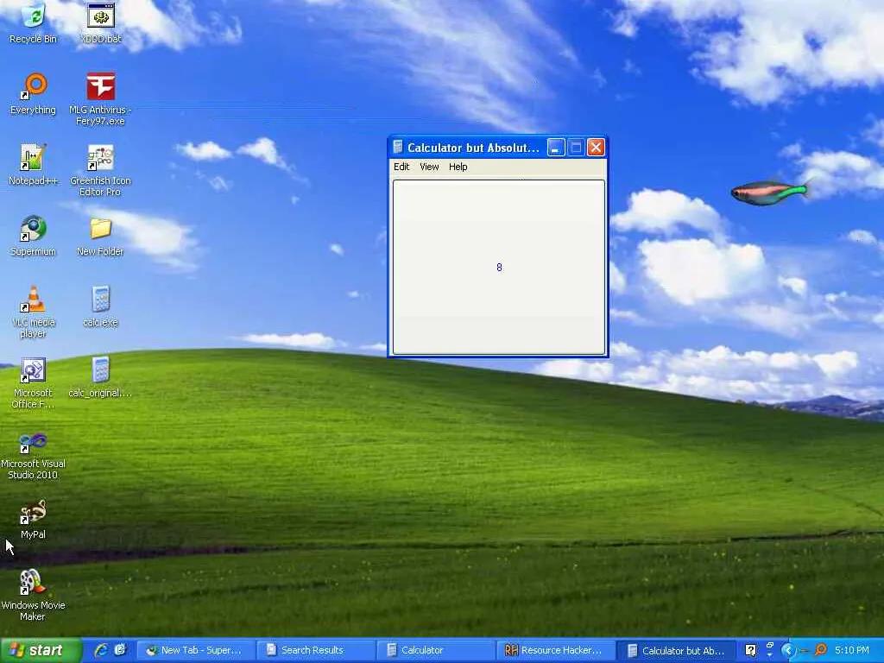The height and width of the screenshot is (663, 884).
Task: Switch to Resource Hacker taskbar button
Action: point(555,650)
